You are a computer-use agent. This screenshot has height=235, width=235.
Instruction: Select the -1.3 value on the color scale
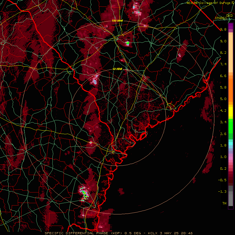222,192
